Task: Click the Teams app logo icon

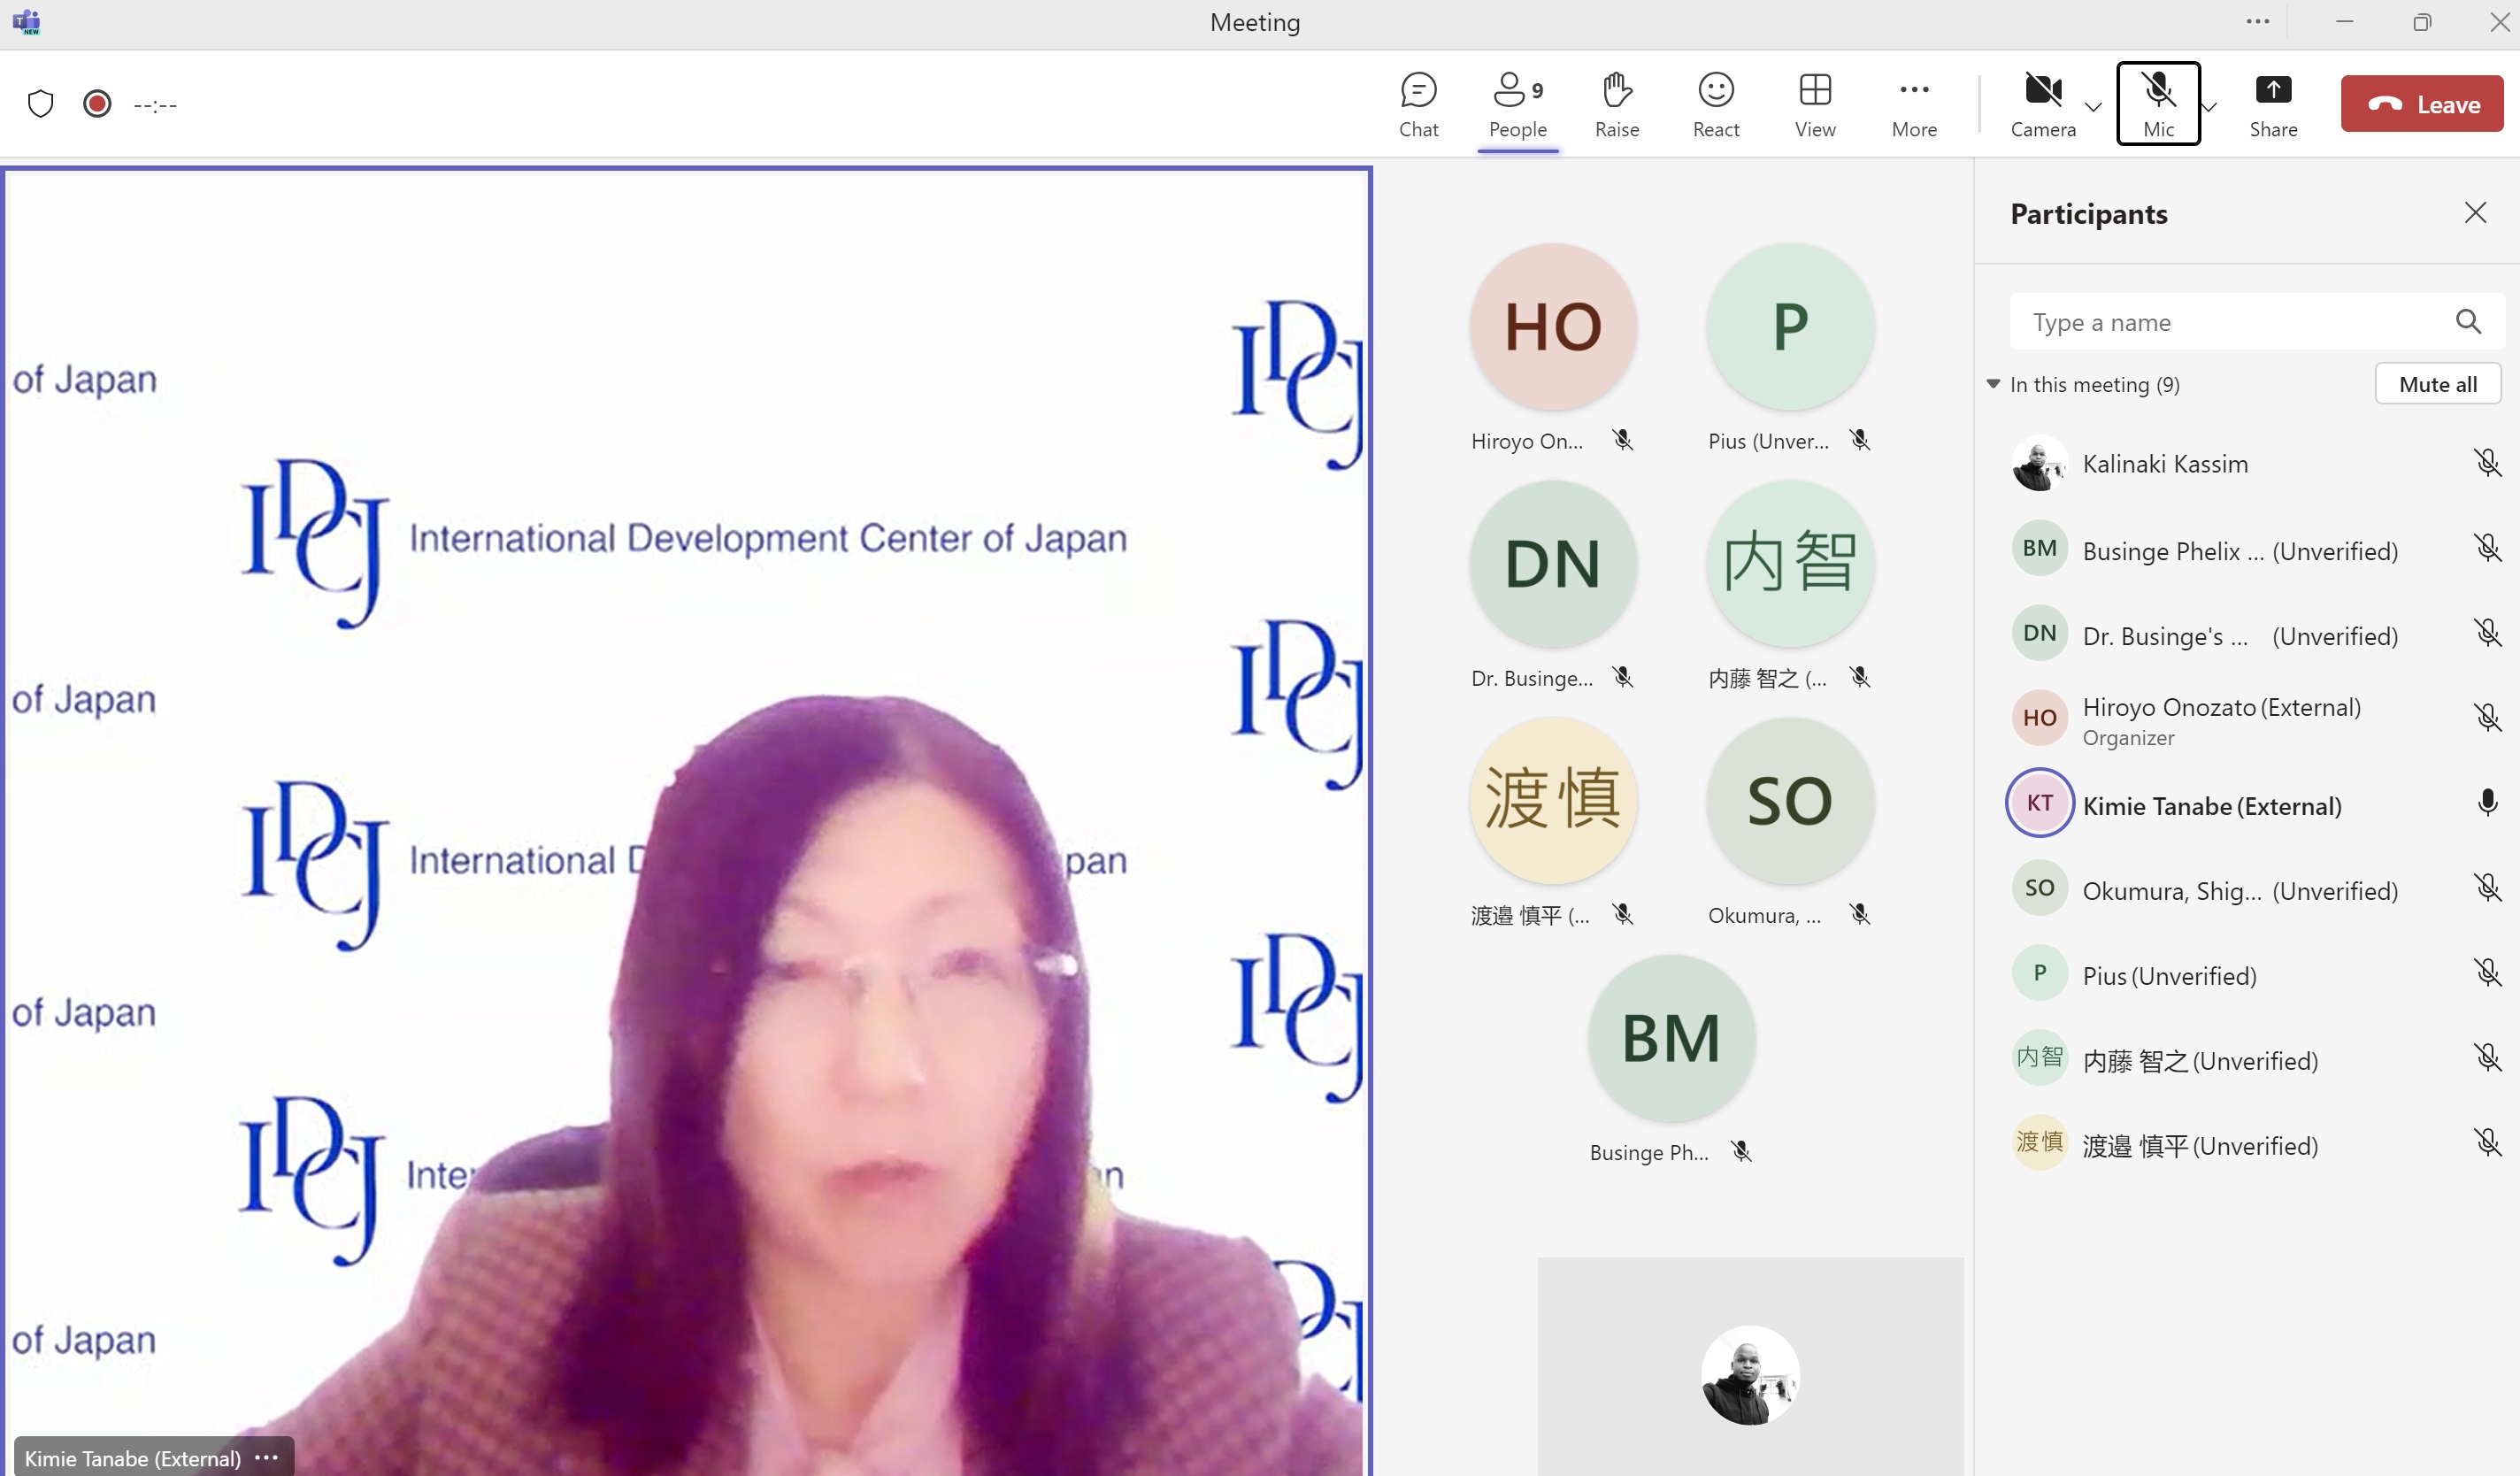Action: (27, 22)
